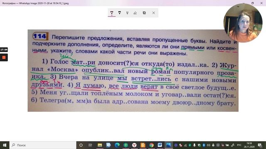Viewport: 266px width, 149px height.
Task: Open Cortana from the taskbar circle
Action: [x=81, y=145]
